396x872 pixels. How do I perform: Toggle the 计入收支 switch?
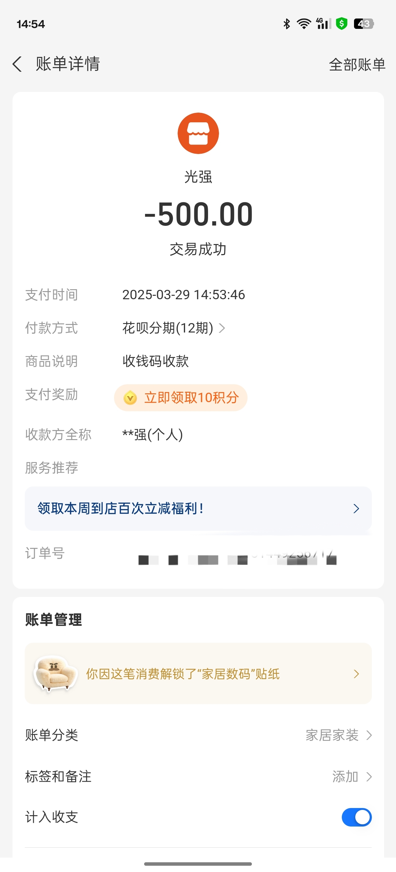tap(357, 817)
